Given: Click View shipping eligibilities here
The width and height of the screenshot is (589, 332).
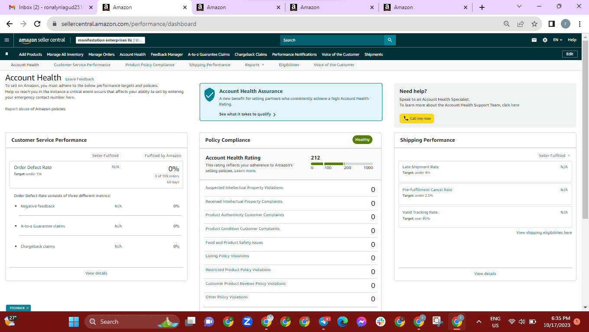Looking at the screenshot, I should pyautogui.click(x=544, y=233).
